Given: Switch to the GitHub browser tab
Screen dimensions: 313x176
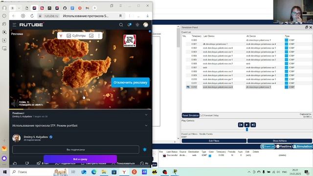Looking at the screenshot, I should pyautogui.click(x=65, y=8).
